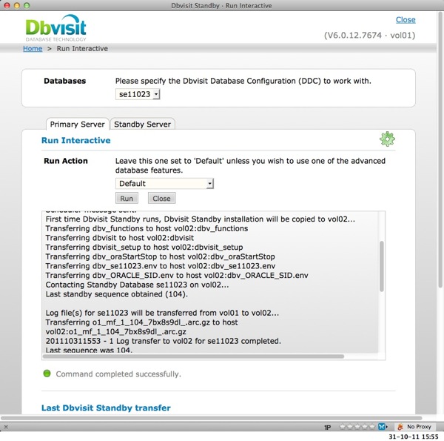This screenshot has height=441, width=444.
Task: Click the 31-10-11 15:55 timestamp
Action: point(413,437)
